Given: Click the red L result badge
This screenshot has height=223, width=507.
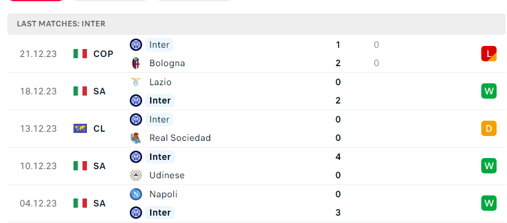Looking at the screenshot, I should (x=489, y=54).
